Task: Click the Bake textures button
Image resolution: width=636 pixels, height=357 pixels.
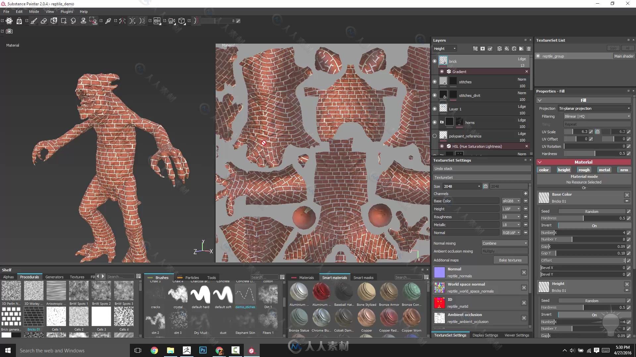Action: [510, 260]
